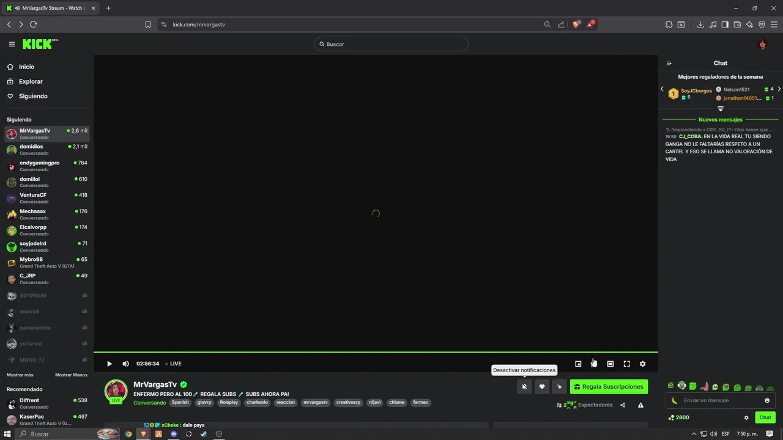Bookmark this page icon
The image size is (783, 440).
point(148,24)
